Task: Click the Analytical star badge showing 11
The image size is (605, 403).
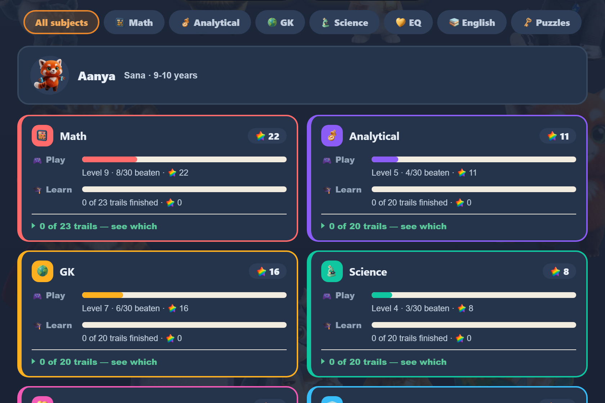Action: pos(558,136)
